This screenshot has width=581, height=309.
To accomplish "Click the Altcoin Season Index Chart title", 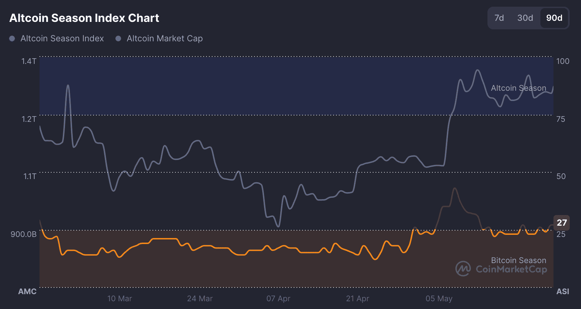I will pos(84,18).
